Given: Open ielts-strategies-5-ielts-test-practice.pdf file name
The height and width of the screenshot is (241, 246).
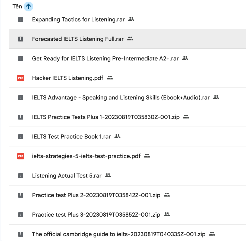Looking at the screenshot, I should 86,156.
